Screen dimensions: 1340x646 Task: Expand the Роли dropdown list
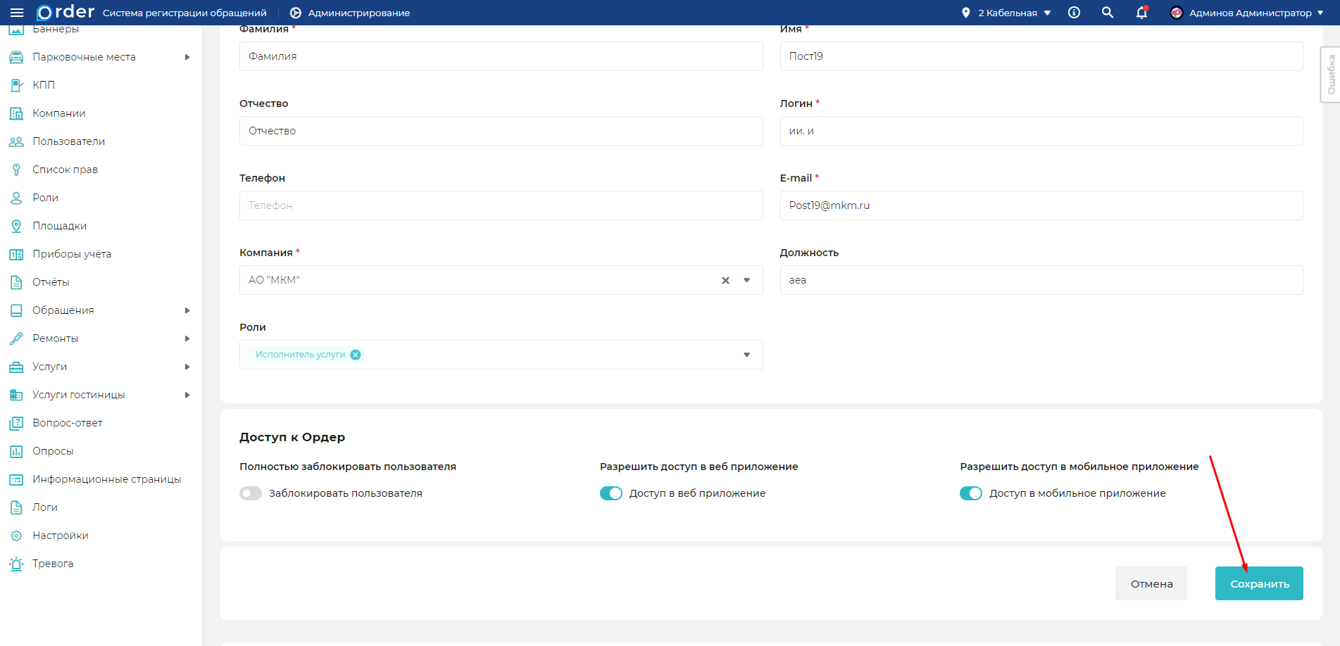[x=747, y=355]
